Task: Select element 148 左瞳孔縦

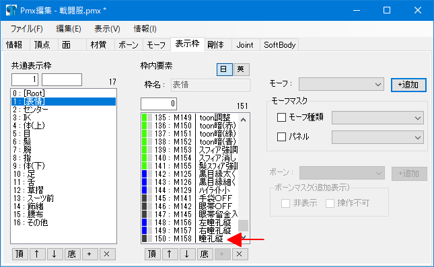Action: point(190,223)
